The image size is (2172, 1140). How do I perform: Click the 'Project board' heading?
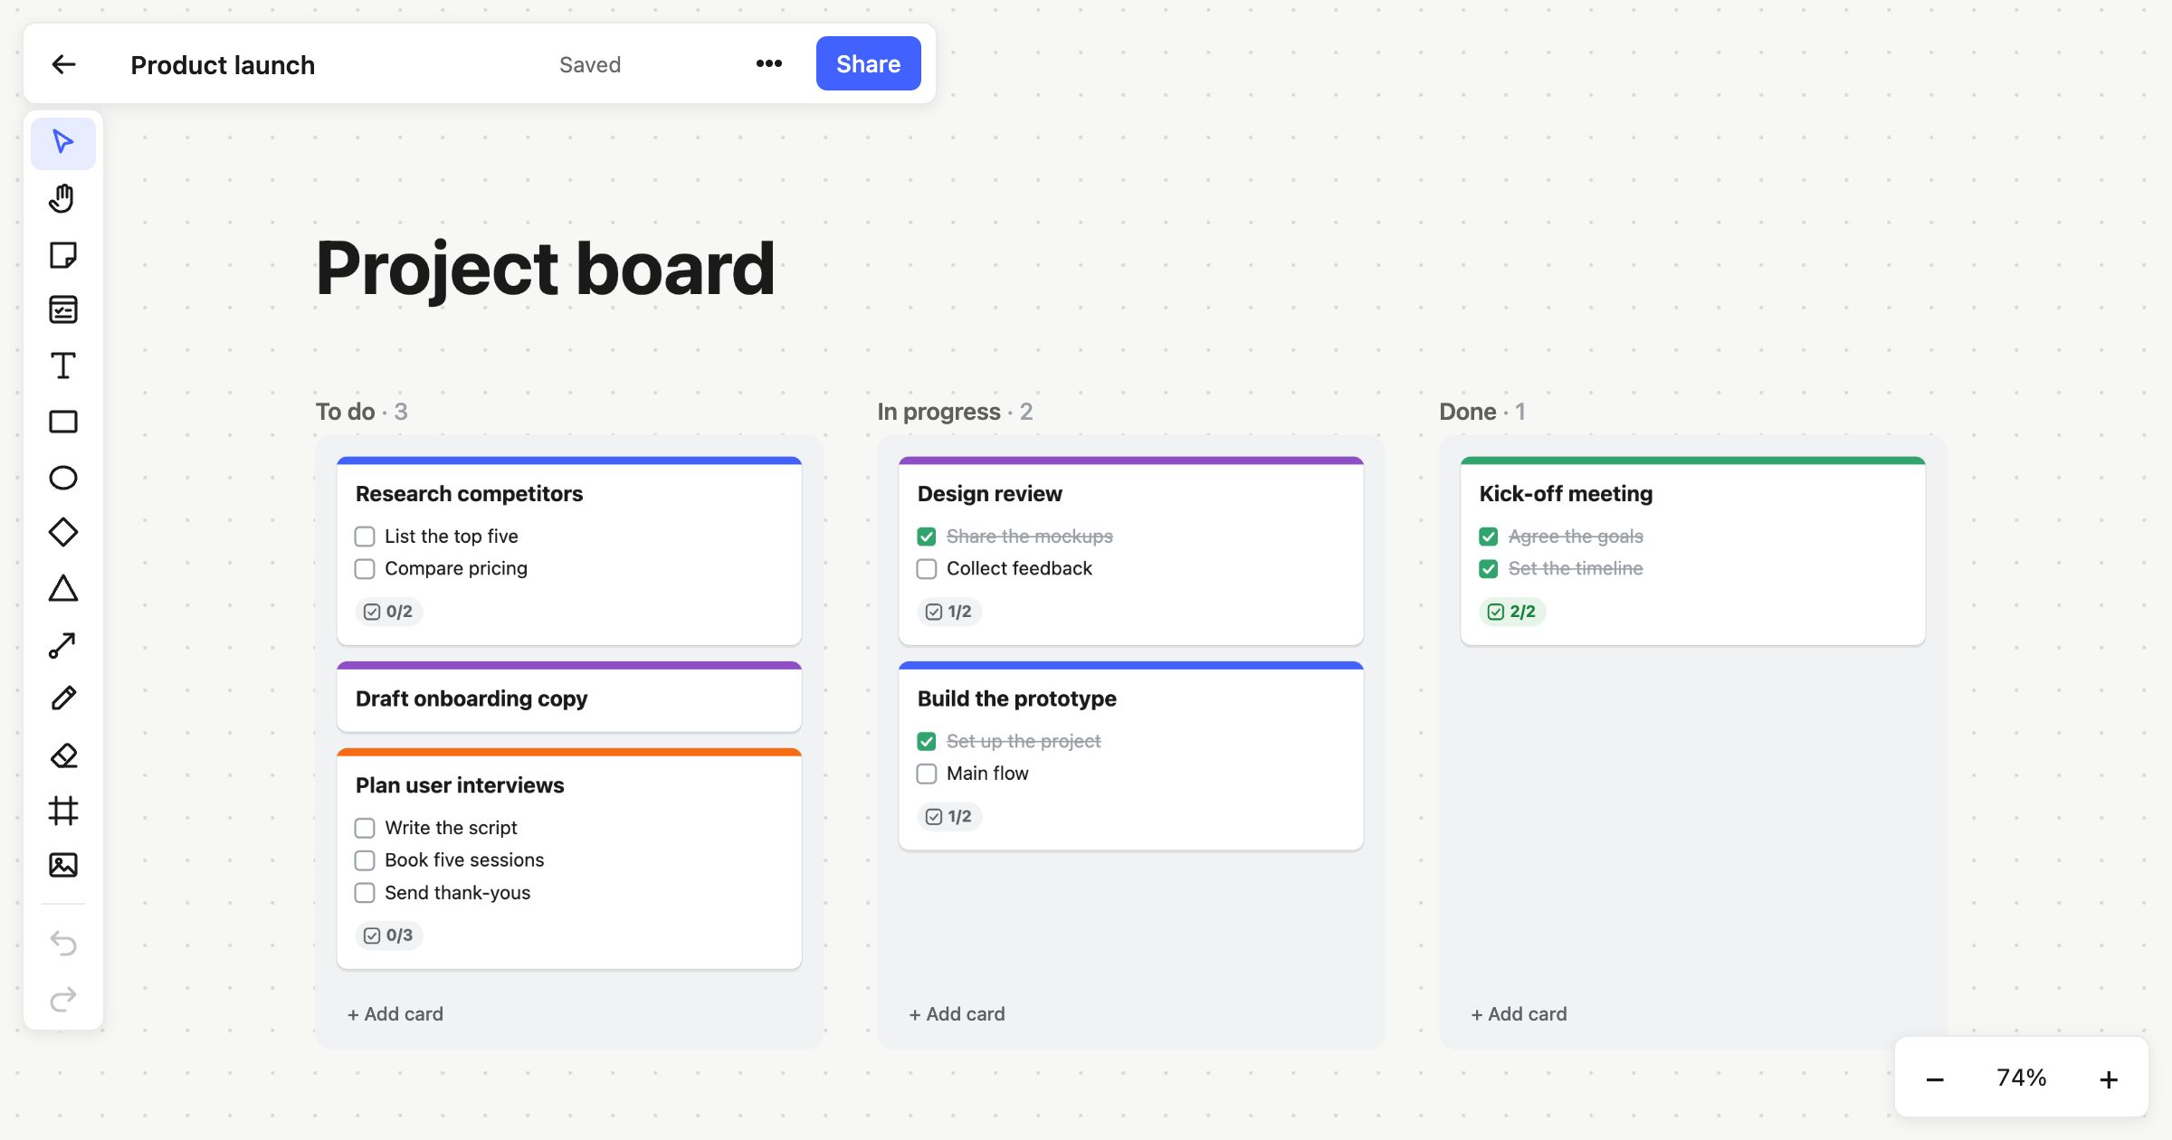coord(545,269)
